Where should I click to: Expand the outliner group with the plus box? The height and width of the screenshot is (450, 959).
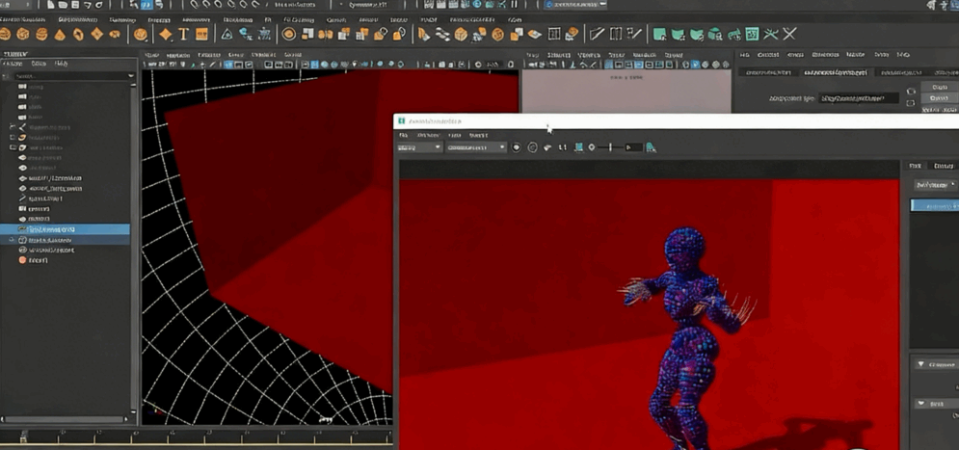(13, 138)
